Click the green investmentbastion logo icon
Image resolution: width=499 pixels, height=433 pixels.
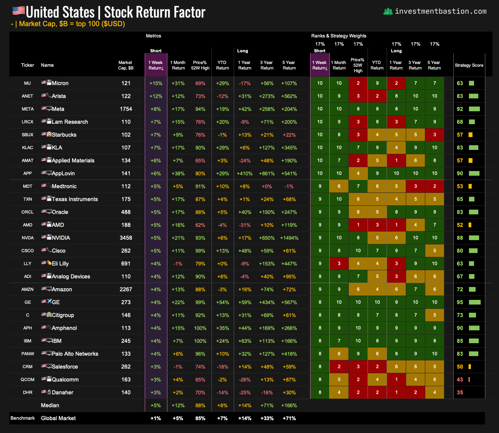[388, 11]
